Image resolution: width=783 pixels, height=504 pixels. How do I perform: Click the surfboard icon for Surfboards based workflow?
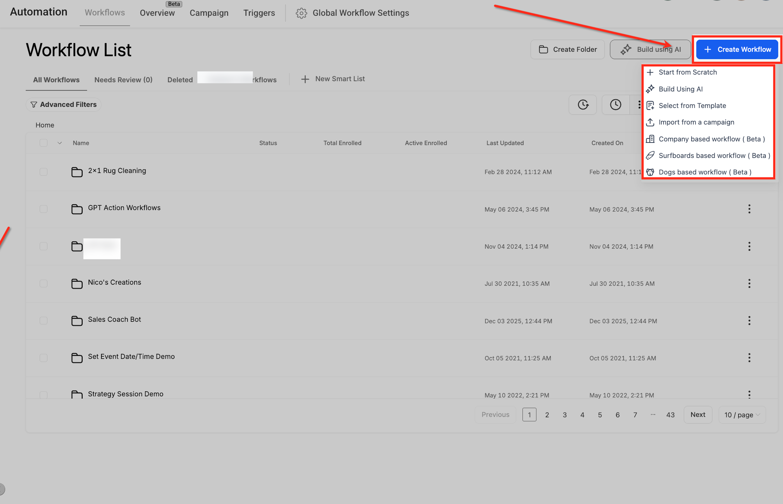pos(650,155)
